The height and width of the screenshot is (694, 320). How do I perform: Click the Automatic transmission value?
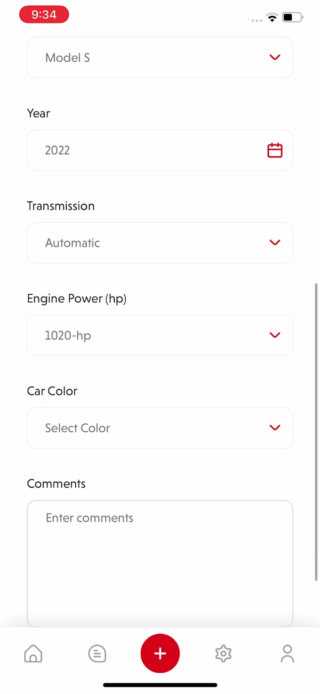point(72,243)
